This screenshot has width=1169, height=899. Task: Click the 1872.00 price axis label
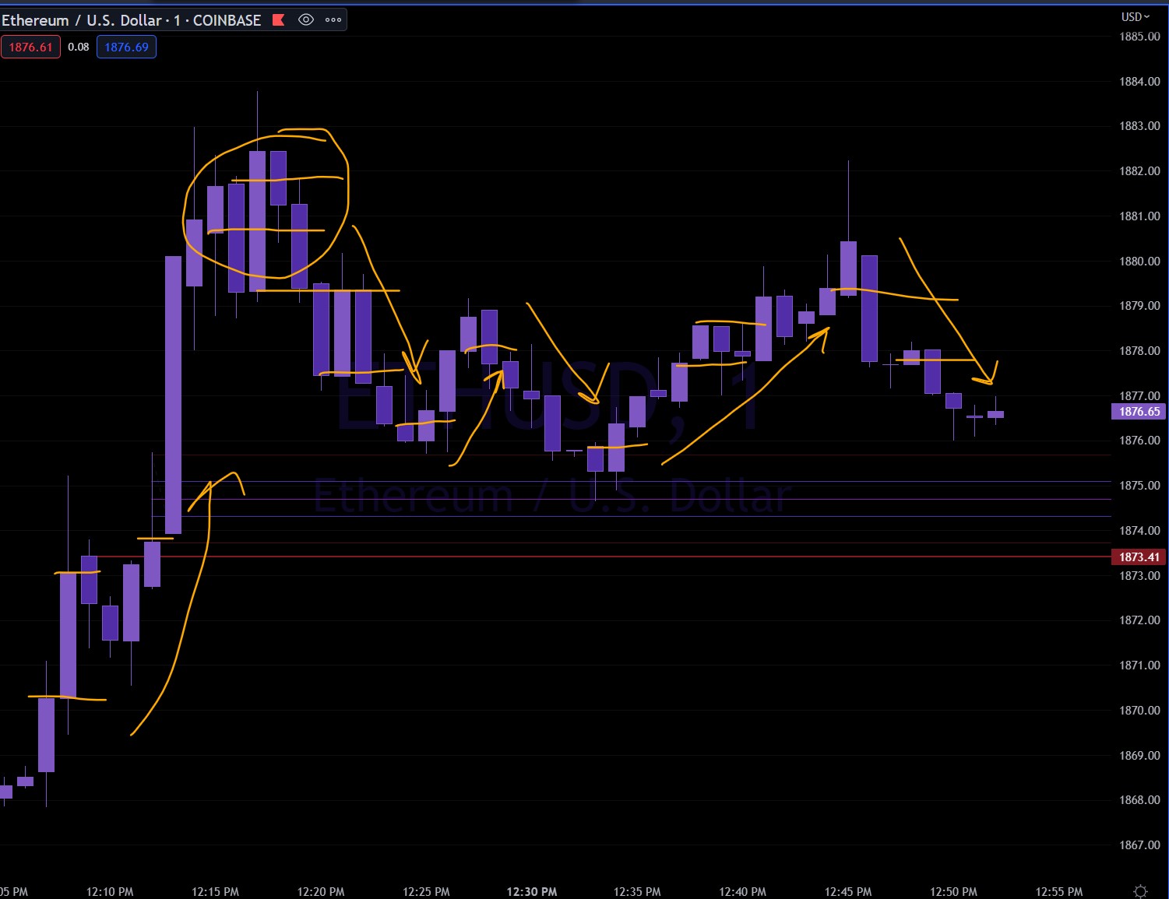(x=1139, y=620)
